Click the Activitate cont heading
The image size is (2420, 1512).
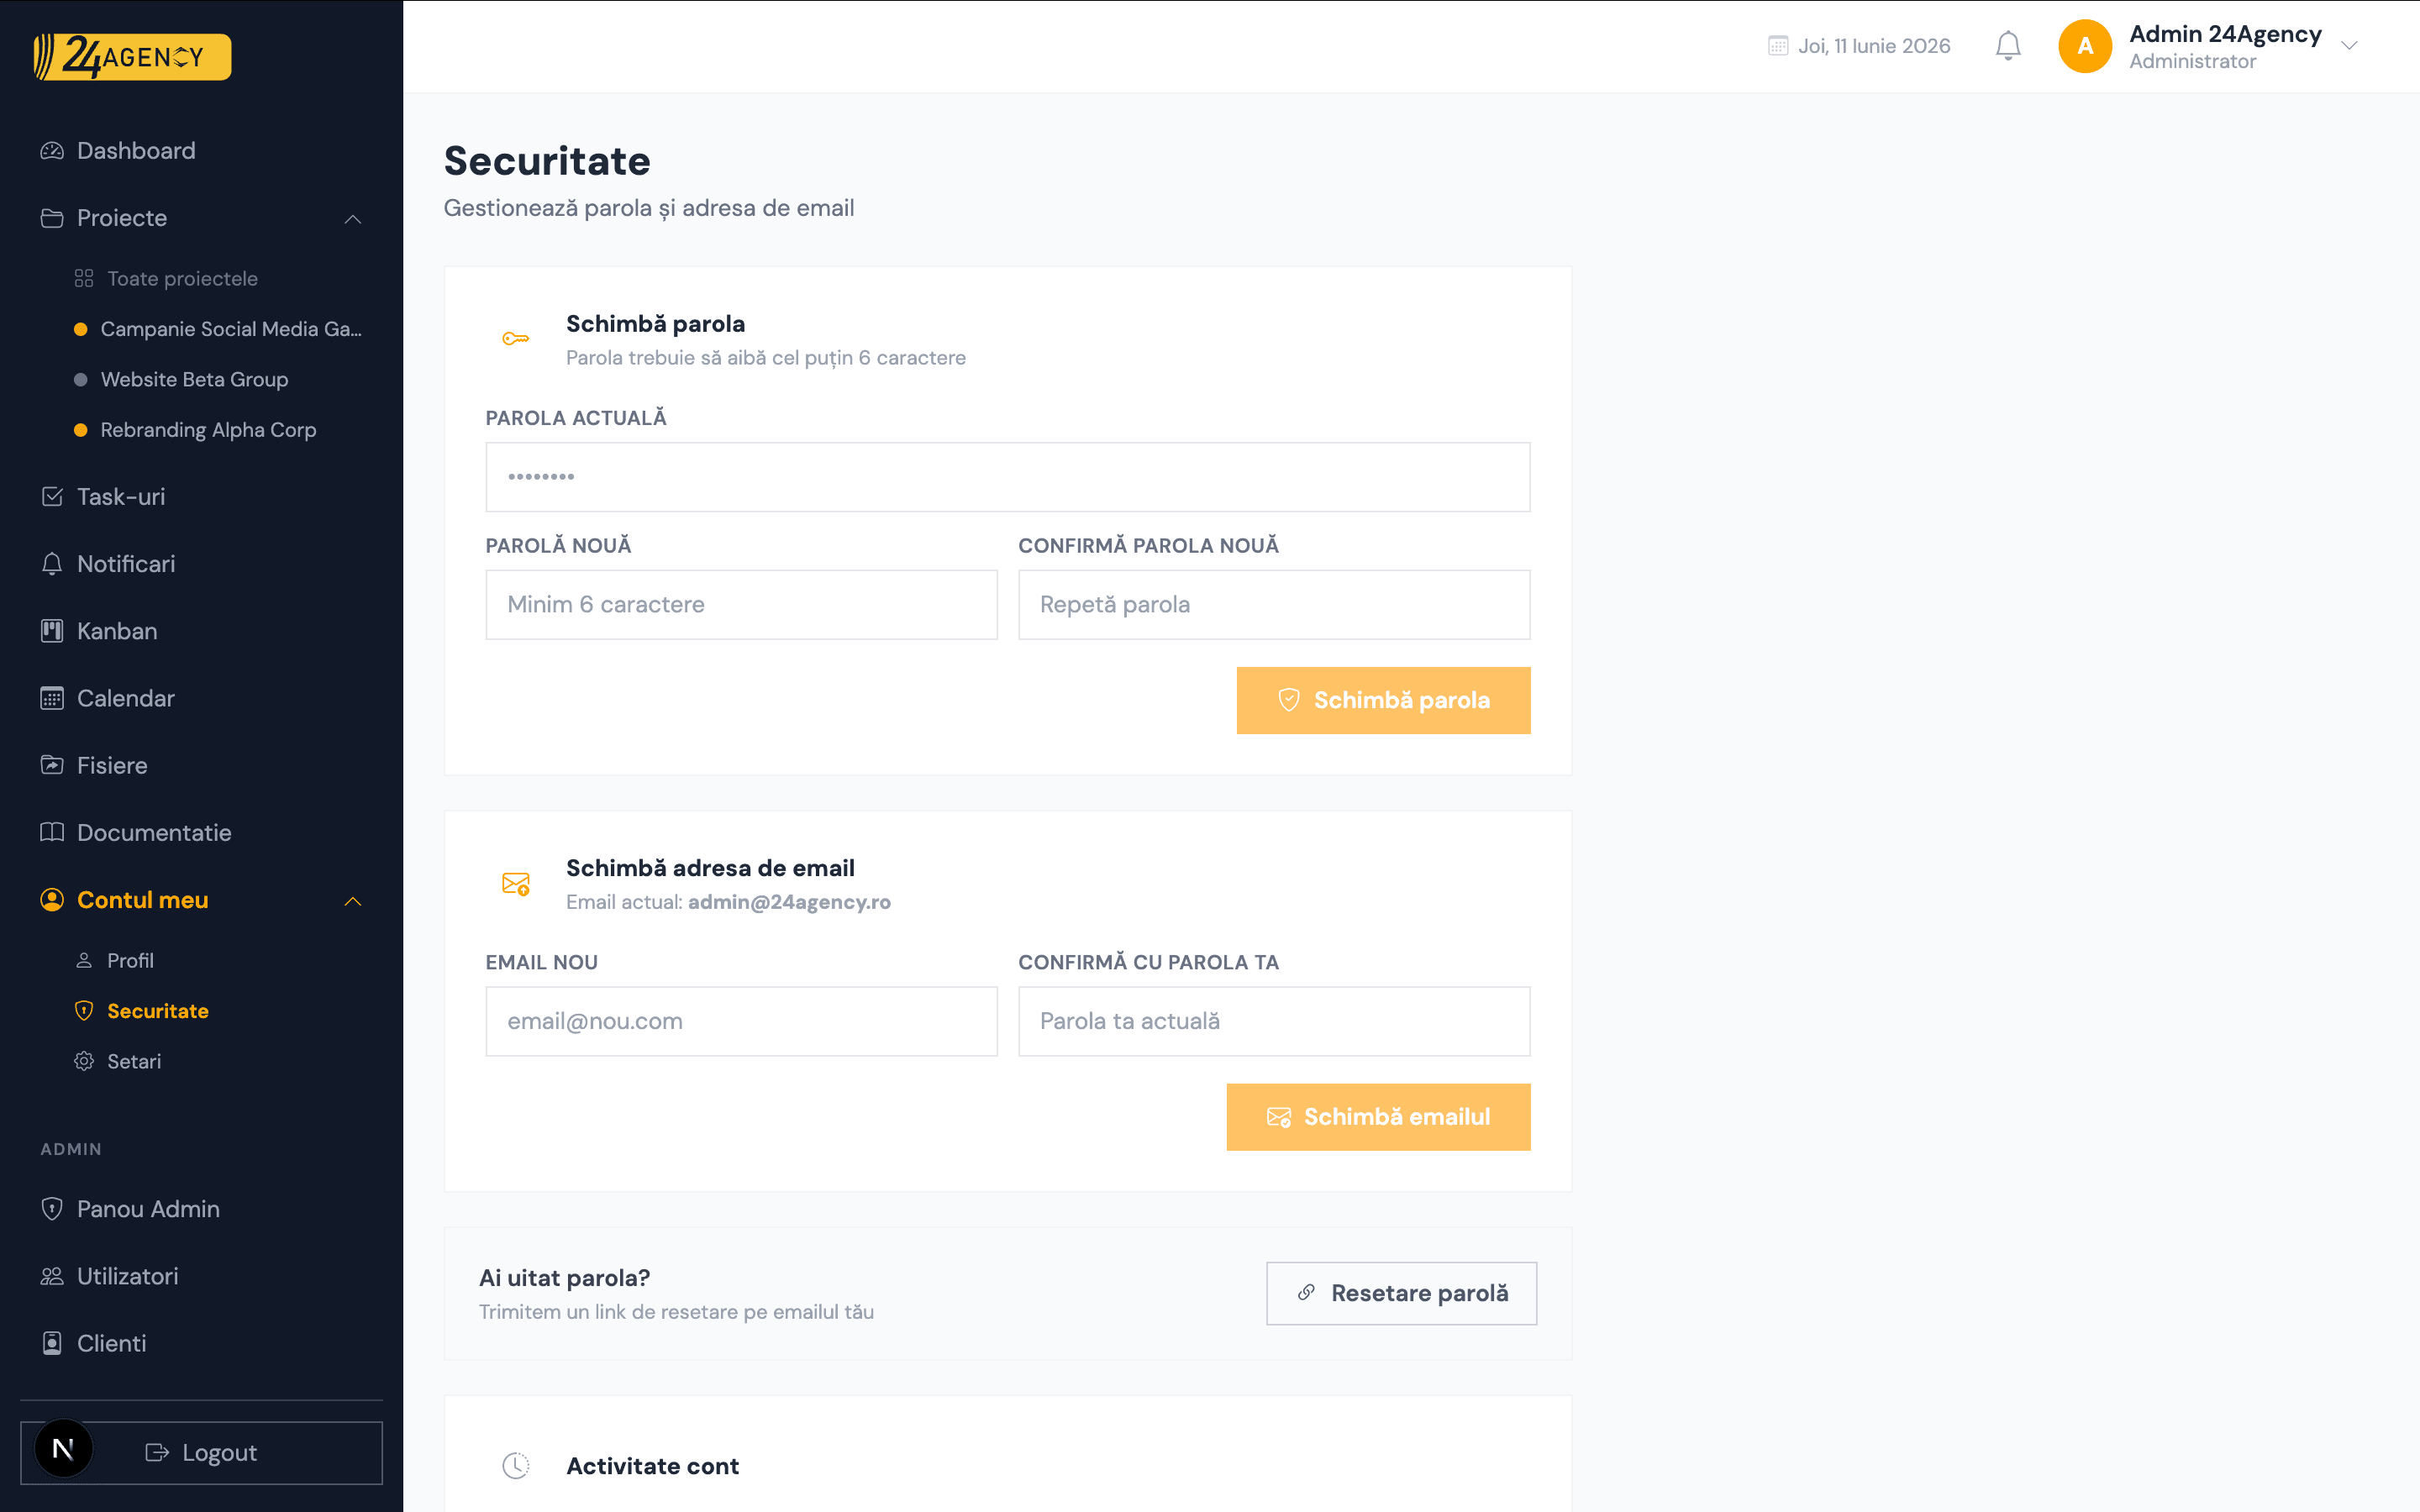click(x=652, y=1466)
